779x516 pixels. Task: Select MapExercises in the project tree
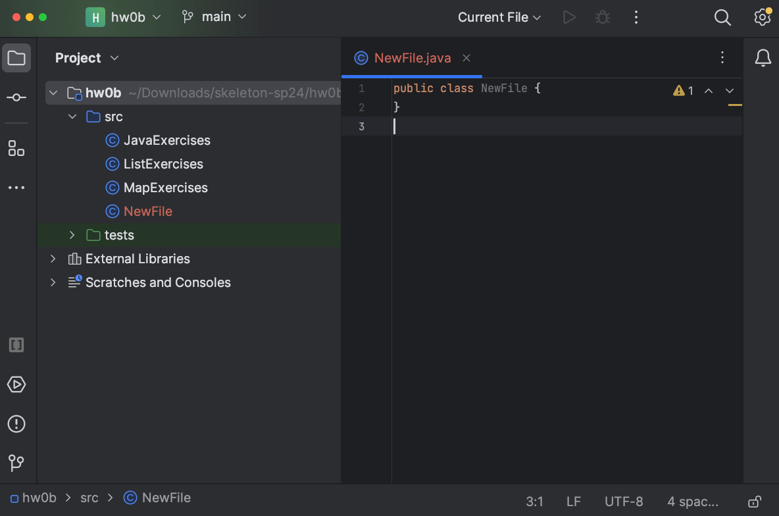click(165, 188)
